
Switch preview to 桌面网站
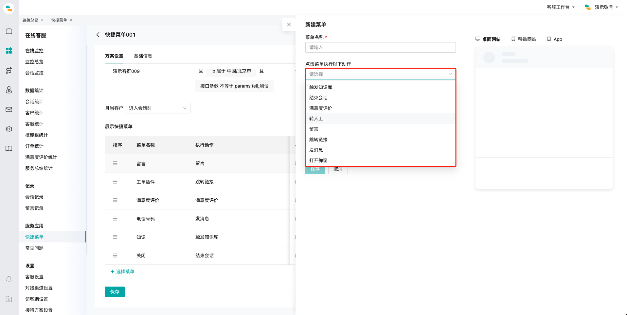tap(488, 39)
